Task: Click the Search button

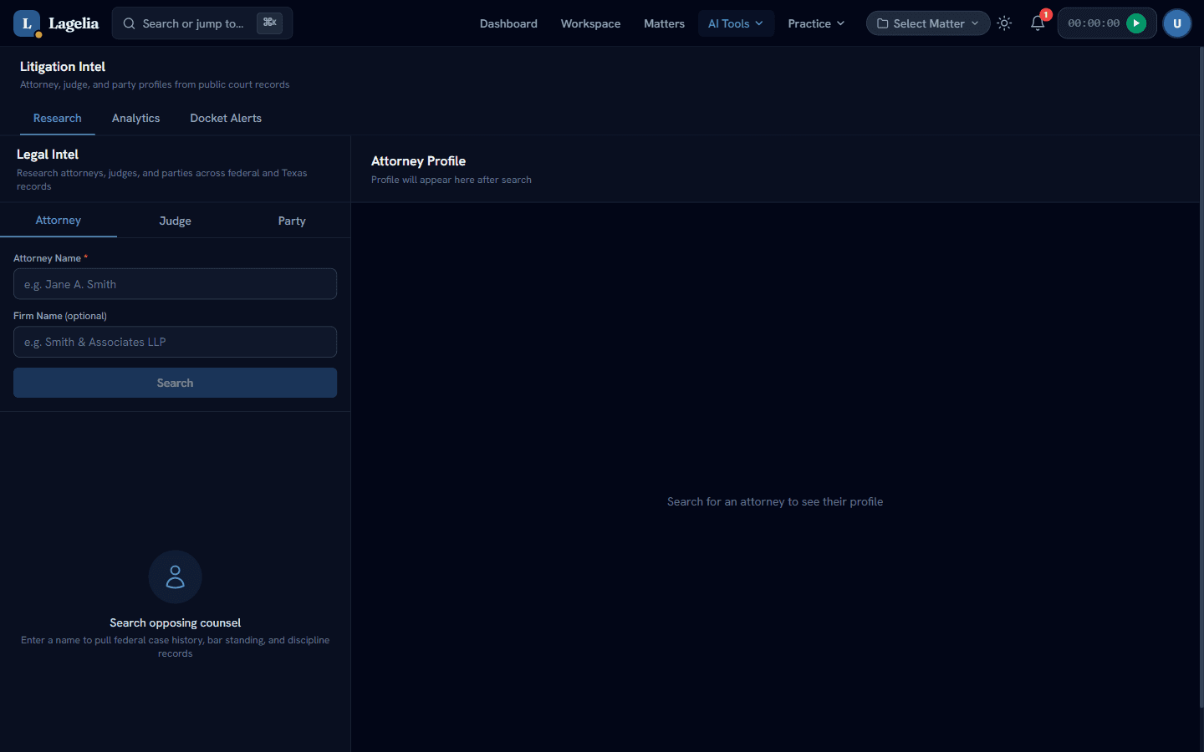Action: tap(175, 383)
